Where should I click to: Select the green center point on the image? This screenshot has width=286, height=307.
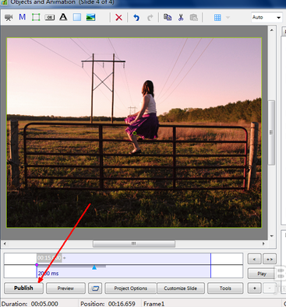[x=134, y=133]
